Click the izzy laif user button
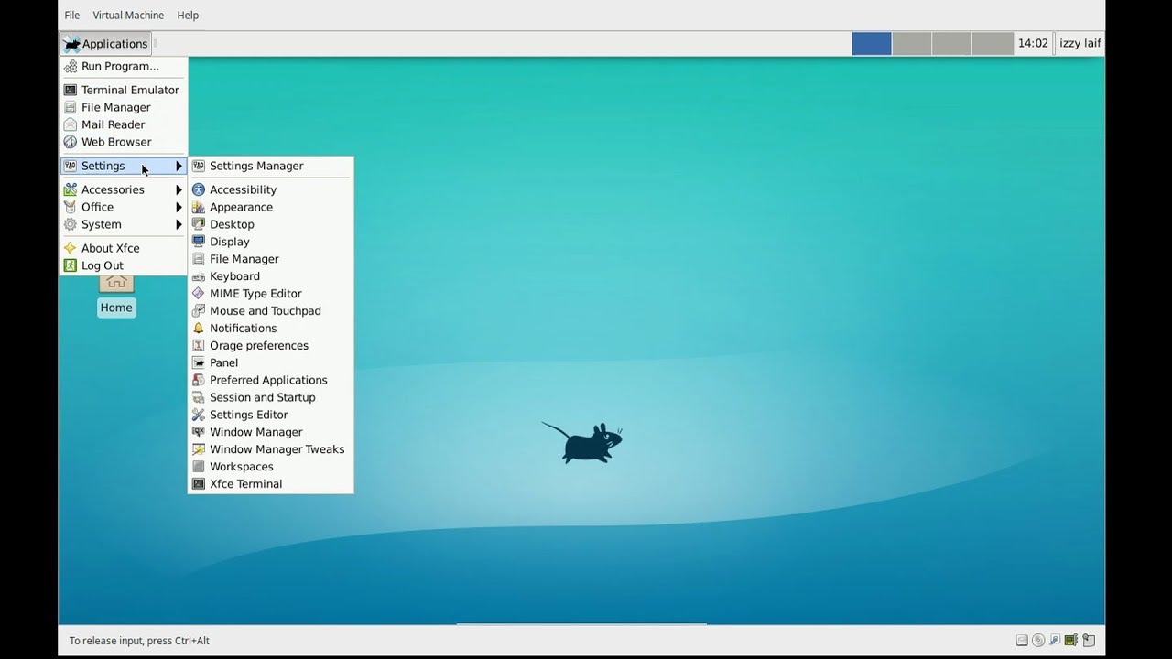Viewport: 1172px width, 659px height. coord(1080,43)
